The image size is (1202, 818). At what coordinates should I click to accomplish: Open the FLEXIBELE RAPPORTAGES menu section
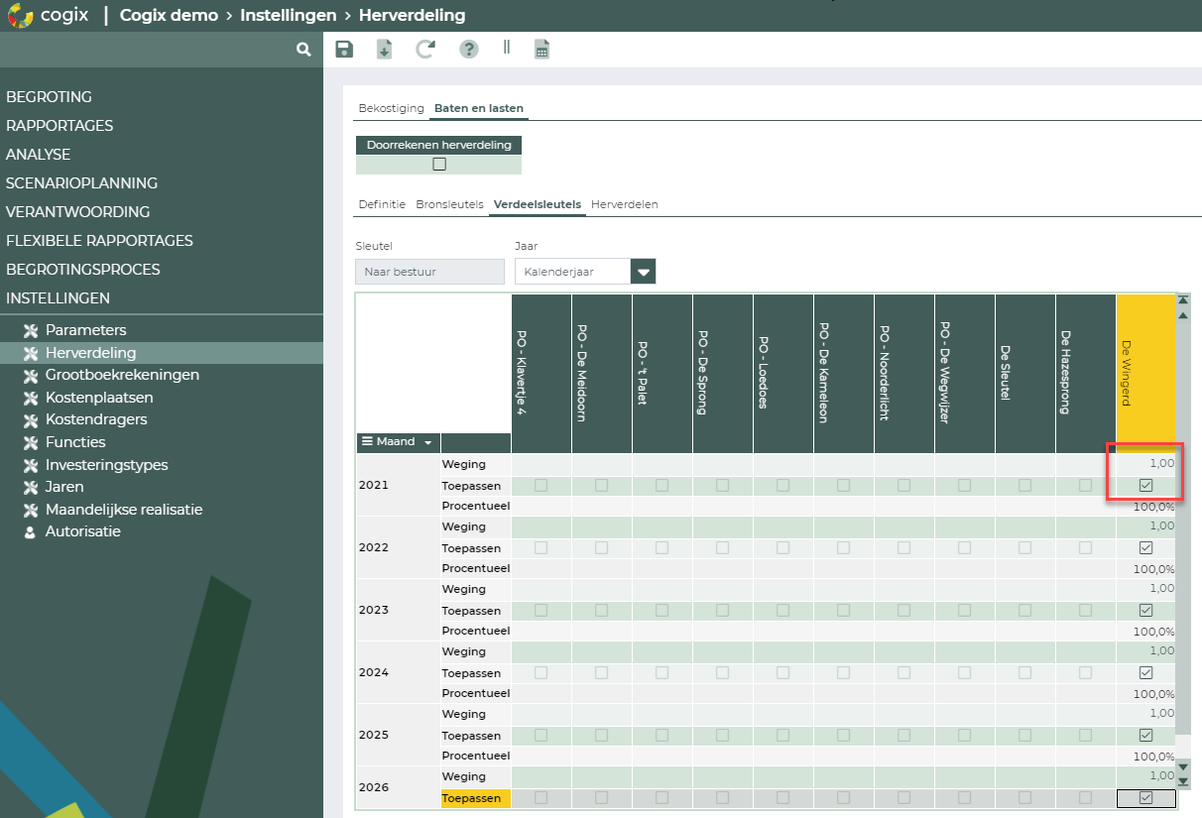[x=99, y=241]
